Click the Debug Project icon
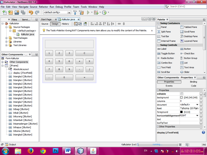Image resolution: width=207 pixels, height=155 pixels. tap(96, 12)
